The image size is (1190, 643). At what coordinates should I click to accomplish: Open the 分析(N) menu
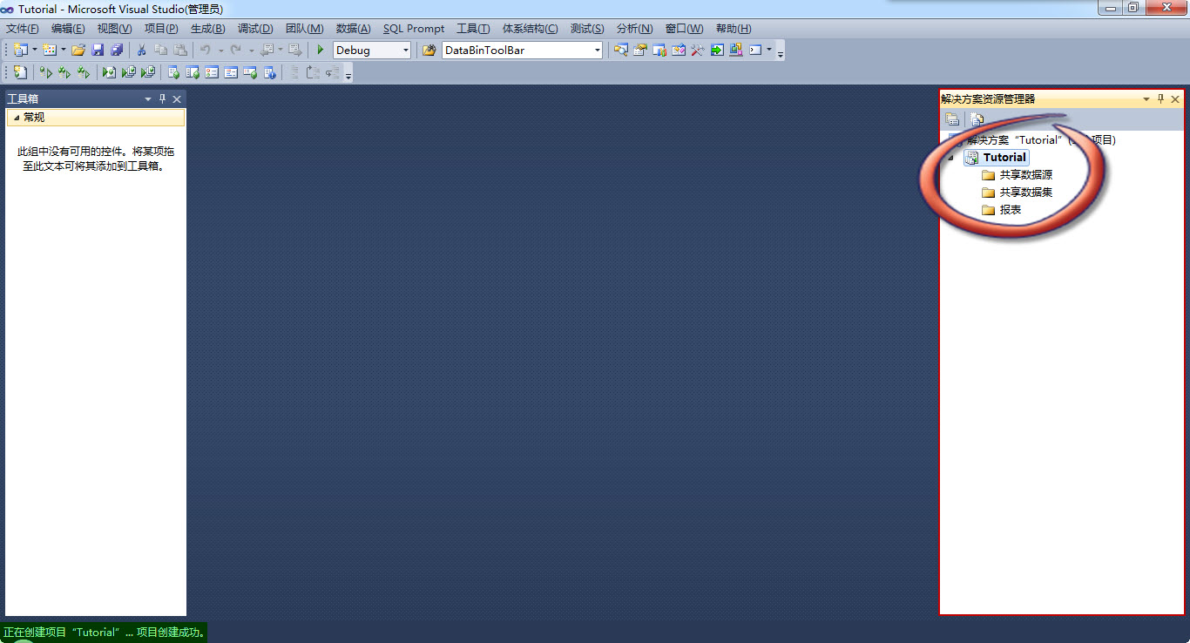tap(634, 29)
